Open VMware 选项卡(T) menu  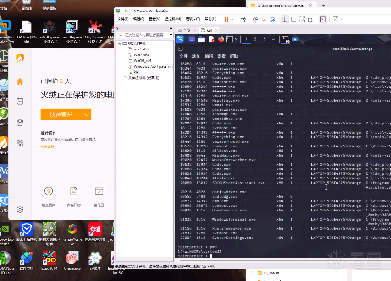tap(193, 19)
